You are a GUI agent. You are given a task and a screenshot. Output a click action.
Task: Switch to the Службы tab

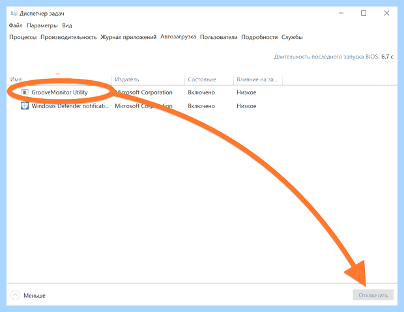[292, 37]
